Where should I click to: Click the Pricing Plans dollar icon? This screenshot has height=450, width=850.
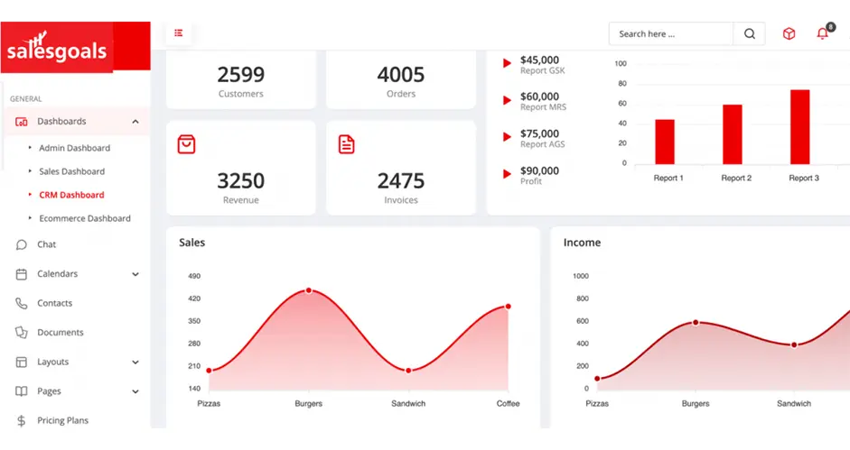tap(22, 421)
